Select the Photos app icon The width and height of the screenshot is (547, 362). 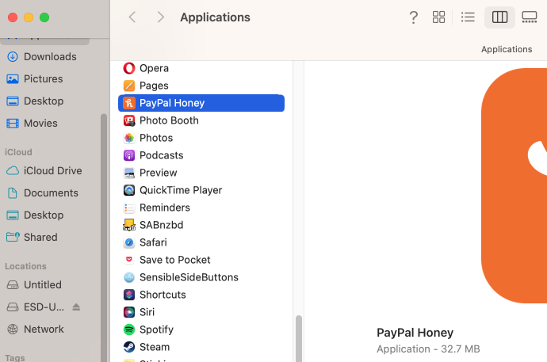click(x=129, y=138)
